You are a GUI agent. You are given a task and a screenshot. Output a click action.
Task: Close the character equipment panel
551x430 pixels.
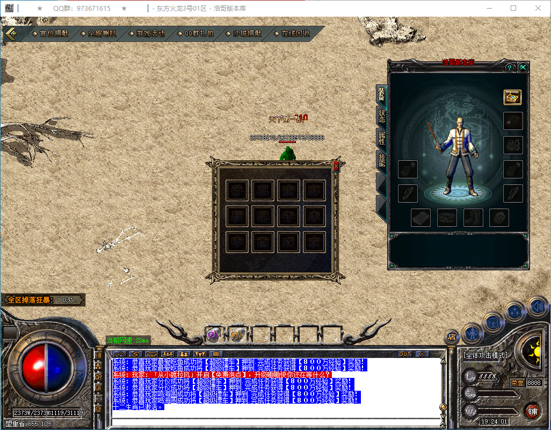(x=523, y=67)
